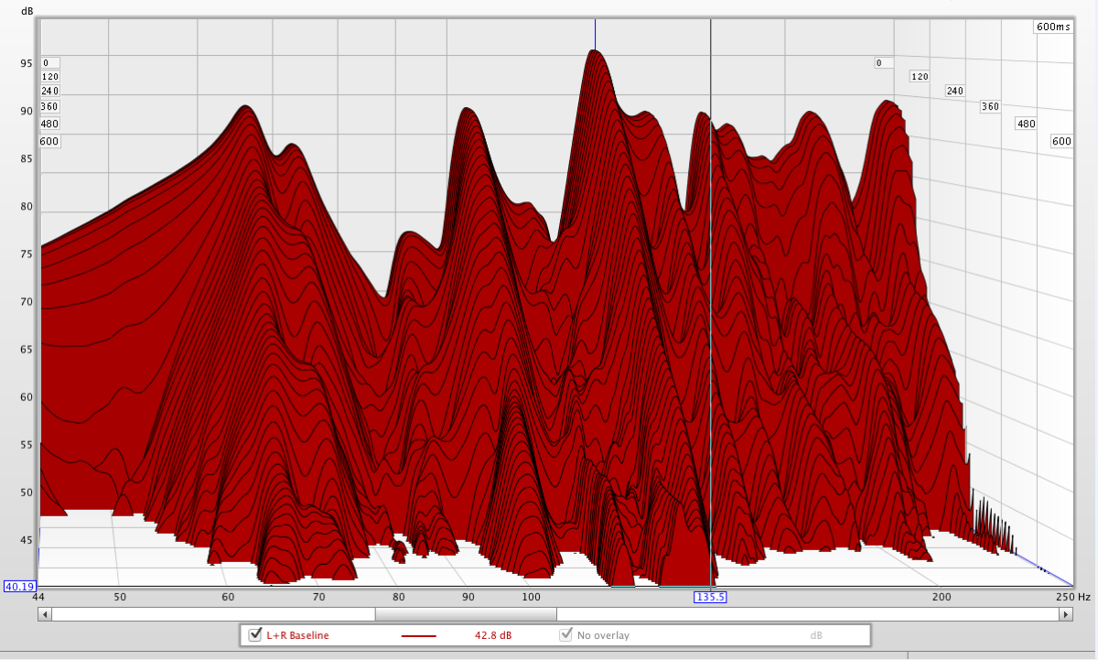
Task: Click the 100 tick on frequency axis
Action: pyautogui.click(x=531, y=597)
